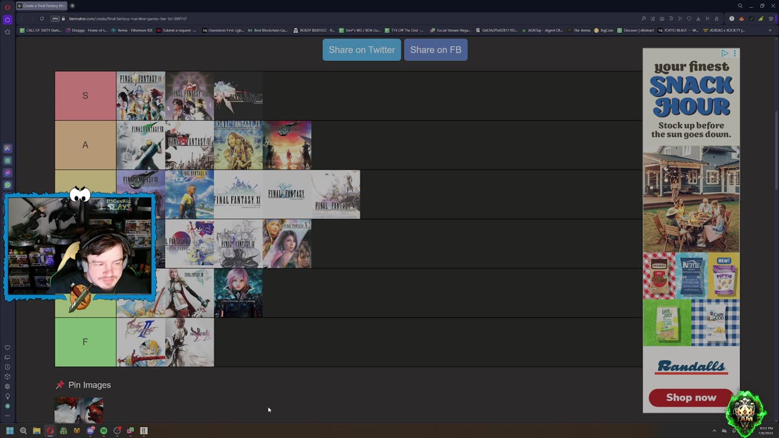Viewport: 779px width, 438px height.
Task: Select Final Fantasy IV cover
Action: click(x=238, y=243)
